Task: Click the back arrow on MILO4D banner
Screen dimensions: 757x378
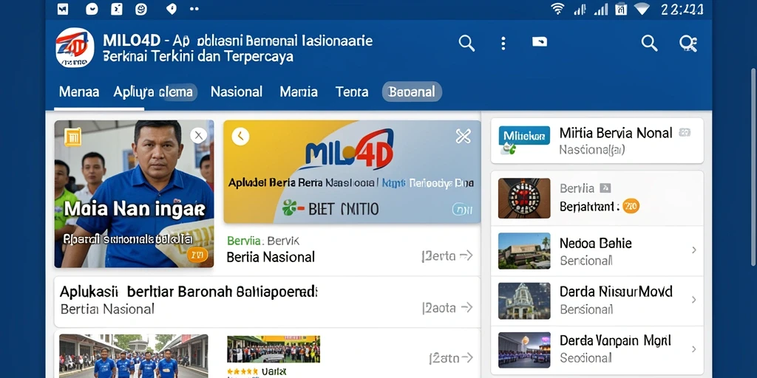Action: coord(240,137)
